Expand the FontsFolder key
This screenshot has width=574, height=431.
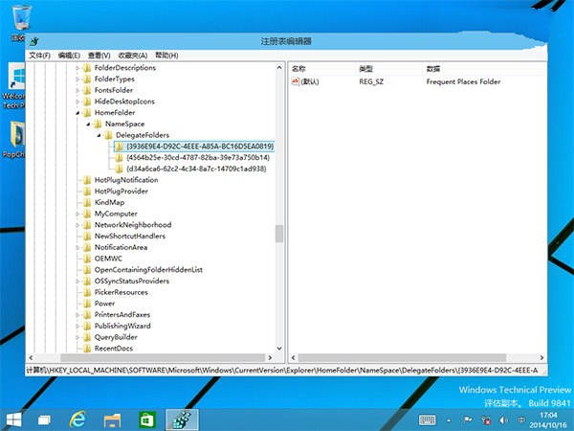[77, 90]
